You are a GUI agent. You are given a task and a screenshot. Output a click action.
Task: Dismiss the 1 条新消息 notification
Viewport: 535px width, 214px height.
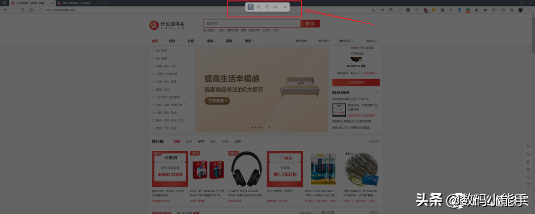click(x=379, y=53)
